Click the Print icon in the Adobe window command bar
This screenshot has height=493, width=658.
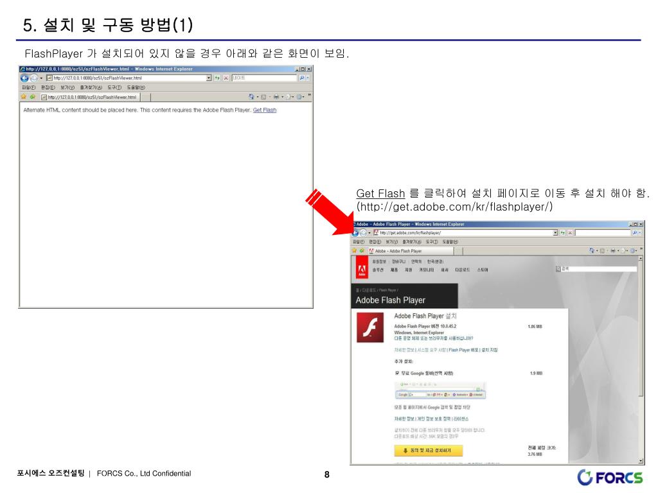(613, 251)
